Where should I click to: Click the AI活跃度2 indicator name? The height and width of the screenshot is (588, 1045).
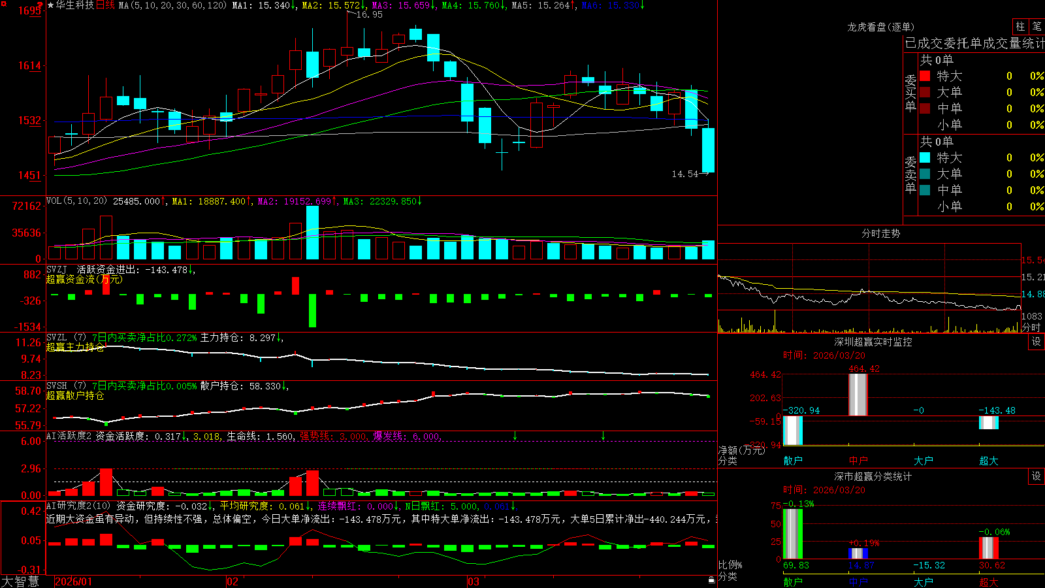tap(69, 436)
